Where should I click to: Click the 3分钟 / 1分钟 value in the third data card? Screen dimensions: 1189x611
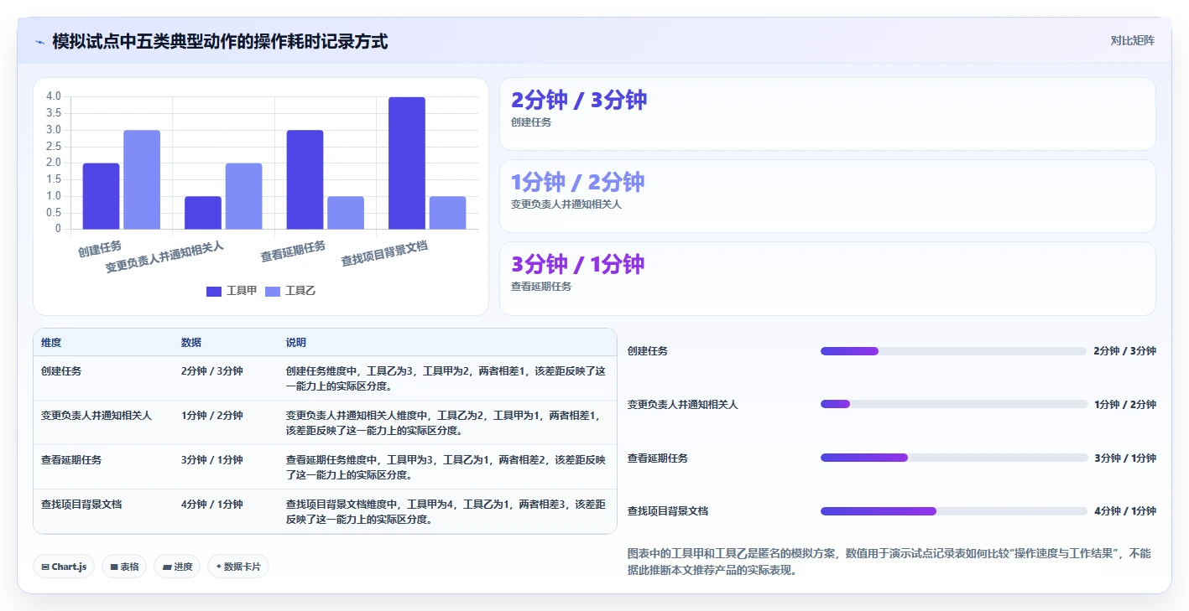(577, 264)
